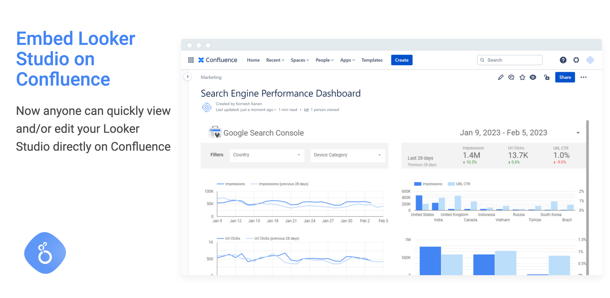Screen dimensions: 610x298
Task: Expand the sidebar with chevron button
Action: 188,77
